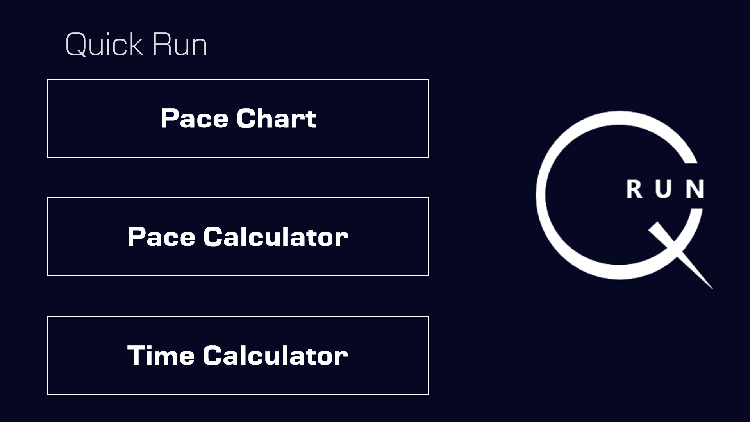The width and height of the screenshot is (750, 422).
Task: Select the bottom menu button, Time Calculator
Action: coord(238,355)
